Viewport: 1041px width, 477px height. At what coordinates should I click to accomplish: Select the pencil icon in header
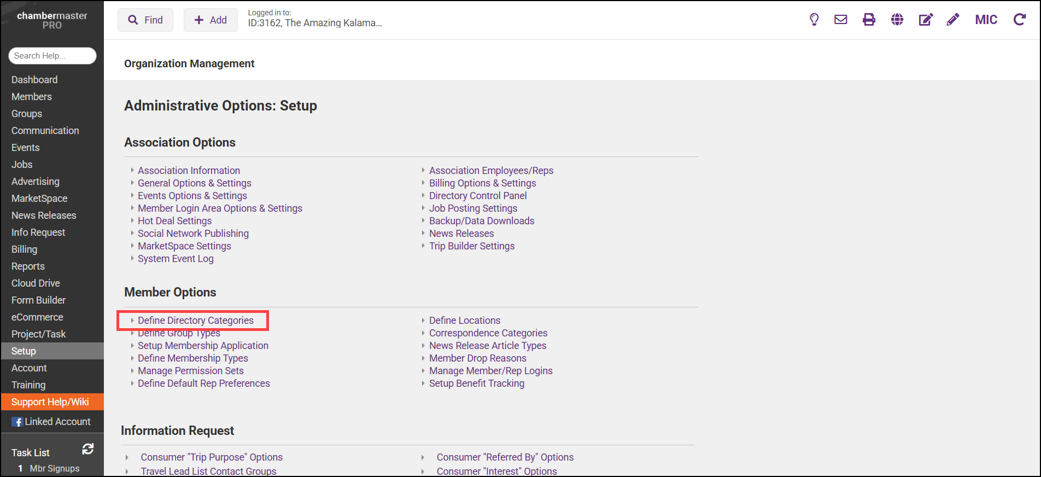pos(953,20)
